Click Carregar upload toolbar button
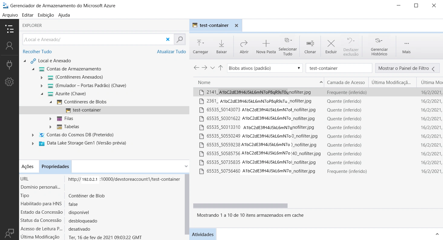Viewport: 443px width, 240px height. pyautogui.click(x=200, y=46)
